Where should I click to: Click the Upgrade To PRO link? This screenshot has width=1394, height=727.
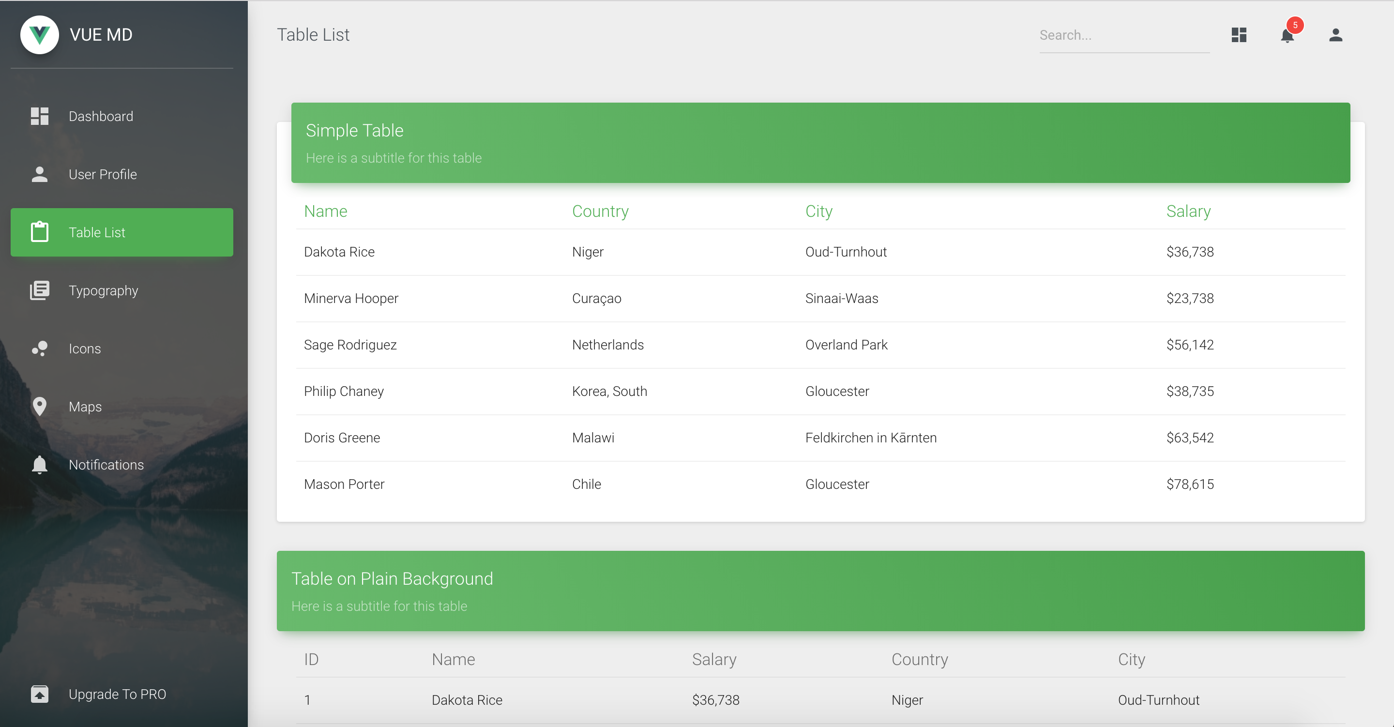[118, 694]
